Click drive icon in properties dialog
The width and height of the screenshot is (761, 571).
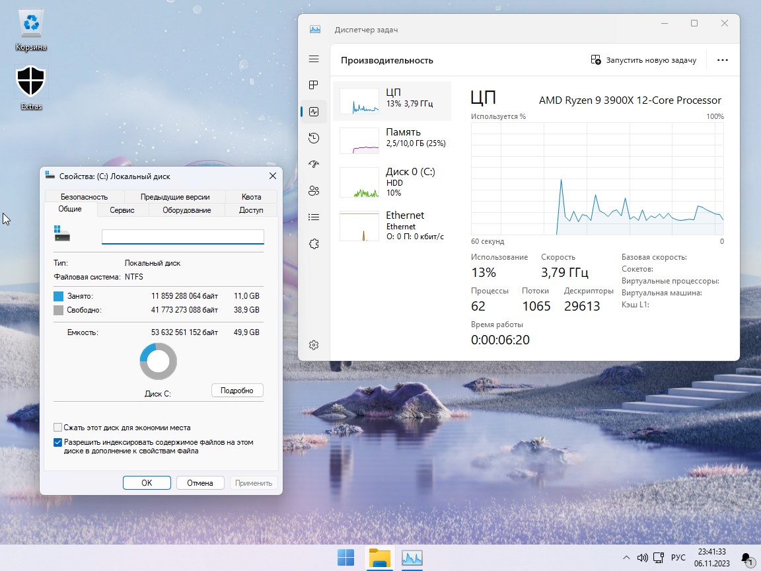tap(61, 233)
